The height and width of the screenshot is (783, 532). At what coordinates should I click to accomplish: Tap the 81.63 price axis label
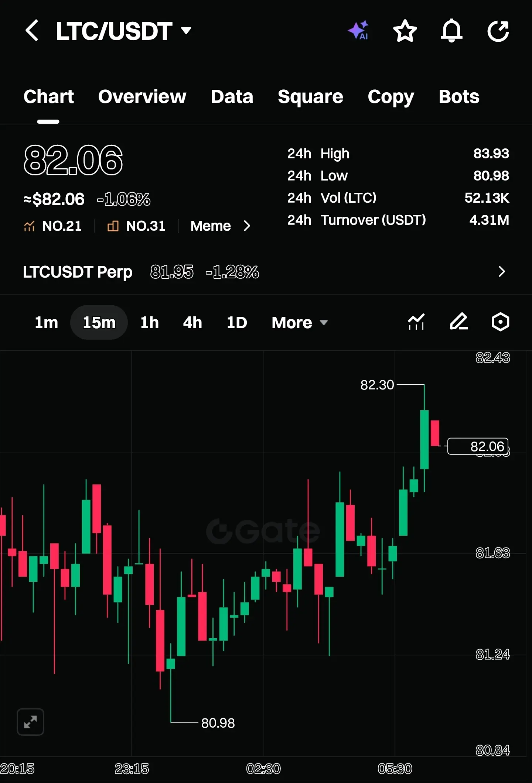[493, 553]
